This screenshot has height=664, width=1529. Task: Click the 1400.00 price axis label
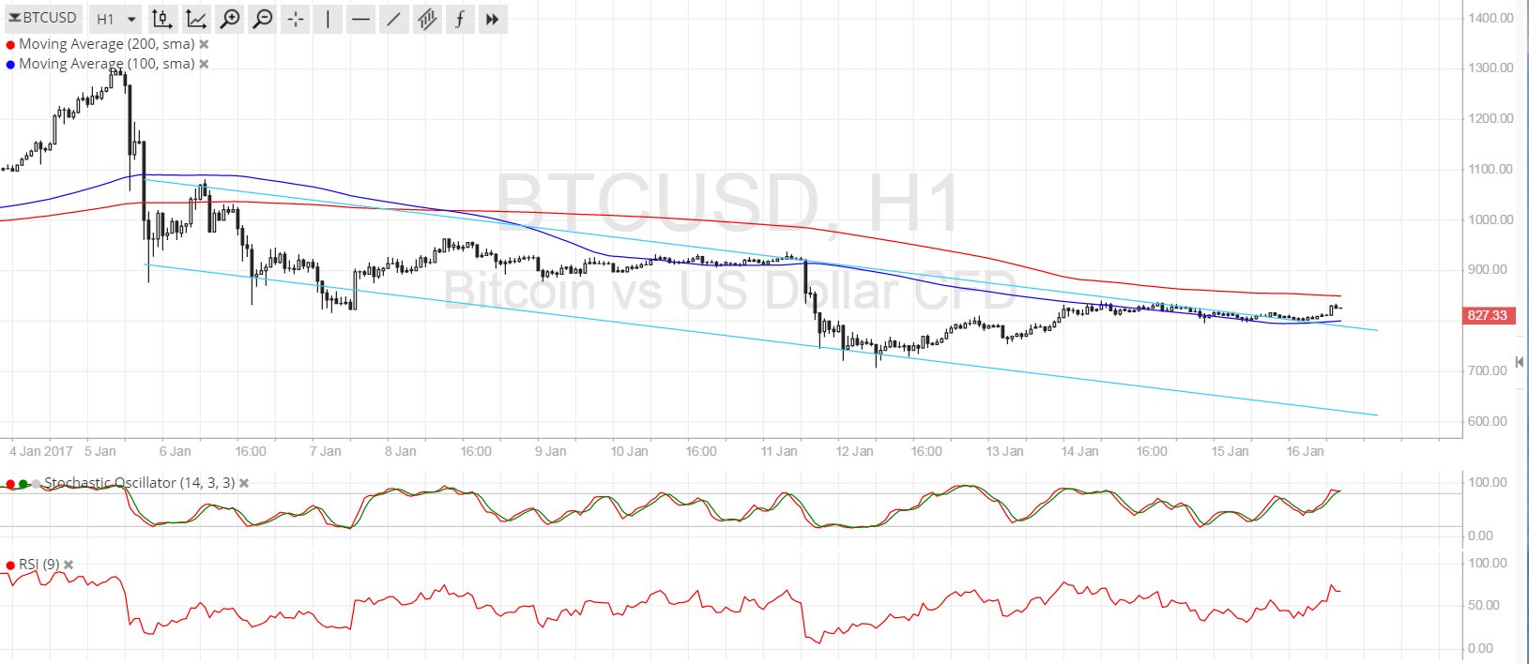(x=1491, y=18)
